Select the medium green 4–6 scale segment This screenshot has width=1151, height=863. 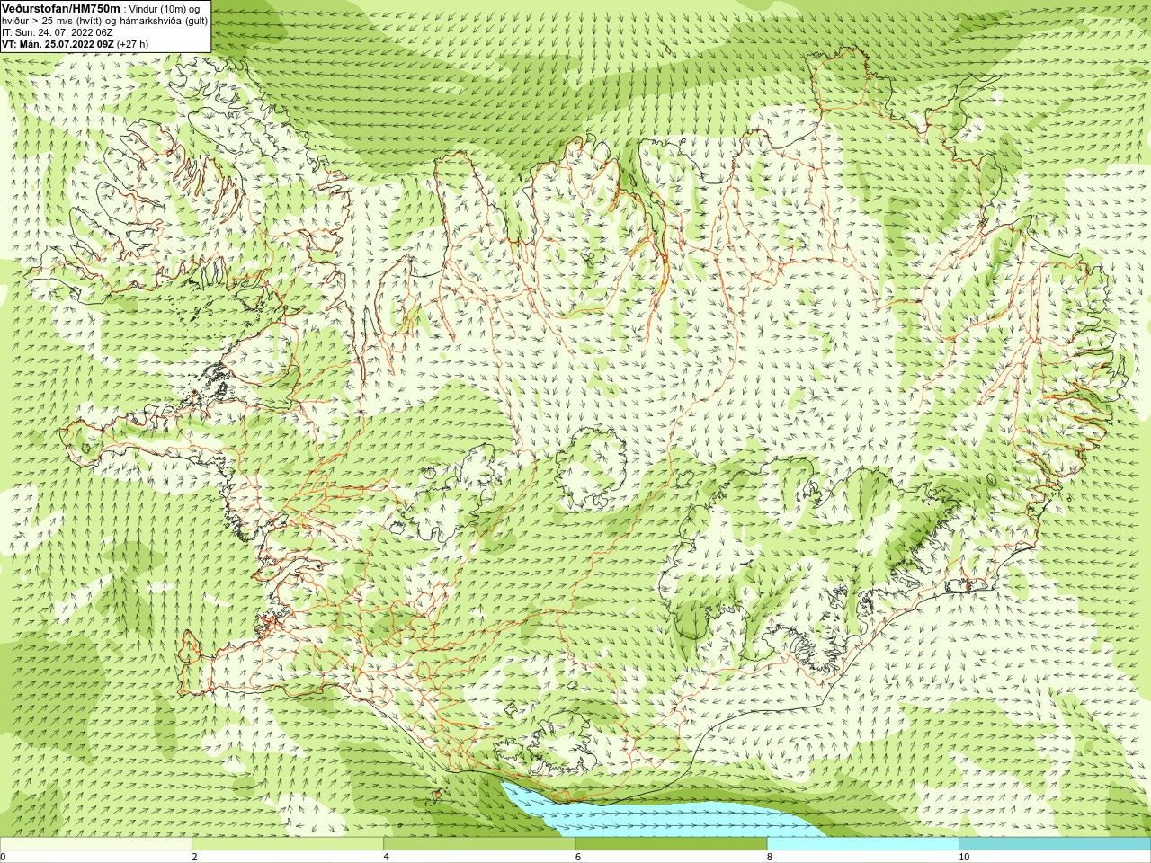[x=479, y=844]
